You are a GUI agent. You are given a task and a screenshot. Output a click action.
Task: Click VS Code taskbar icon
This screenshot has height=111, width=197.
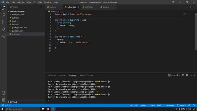pyautogui.click(x=53, y=109)
